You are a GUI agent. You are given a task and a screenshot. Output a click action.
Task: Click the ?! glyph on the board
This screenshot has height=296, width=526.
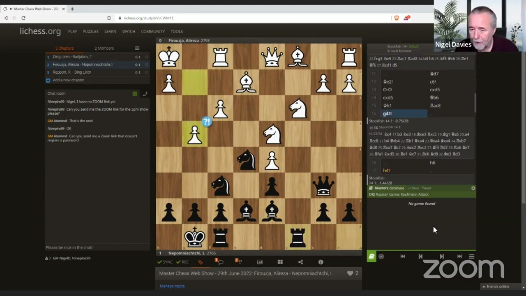pos(207,122)
